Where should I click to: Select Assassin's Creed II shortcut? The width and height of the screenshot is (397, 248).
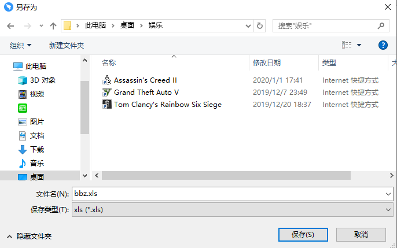[139, 80]
